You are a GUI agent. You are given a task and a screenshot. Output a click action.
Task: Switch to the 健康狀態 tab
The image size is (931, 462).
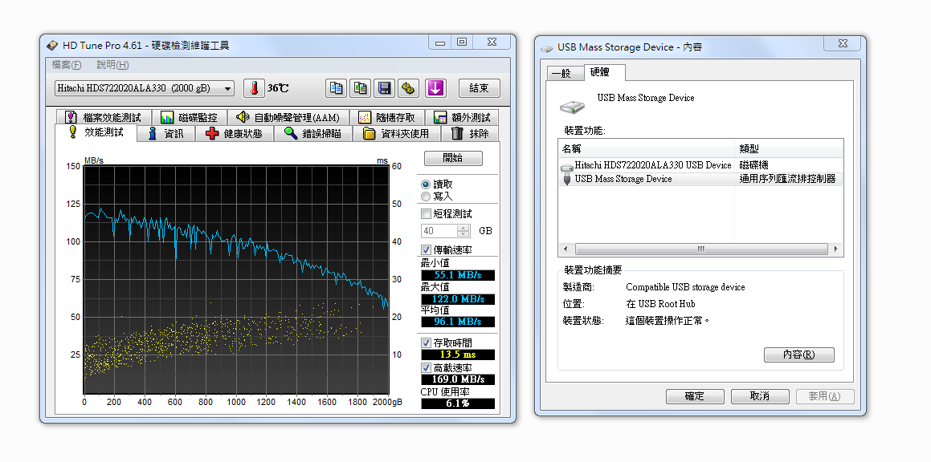click(235, 133)
